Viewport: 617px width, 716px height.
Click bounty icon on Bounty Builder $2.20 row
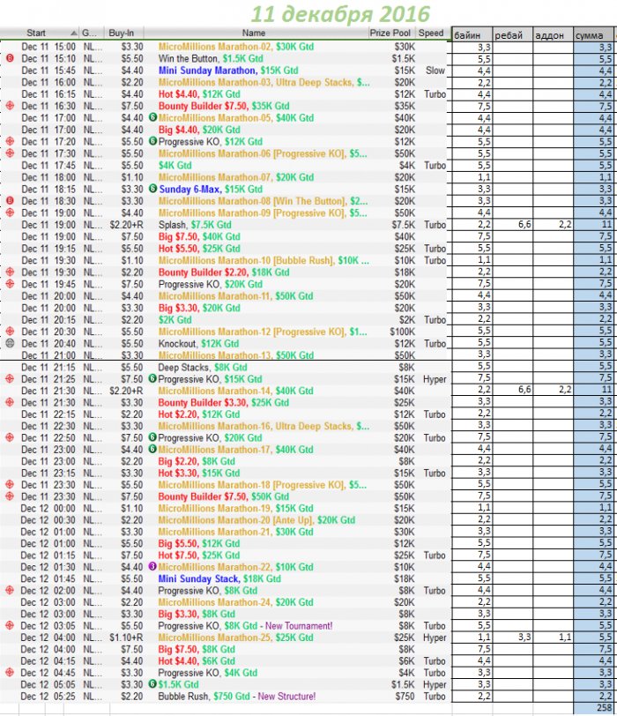click(x=10, y=272)
